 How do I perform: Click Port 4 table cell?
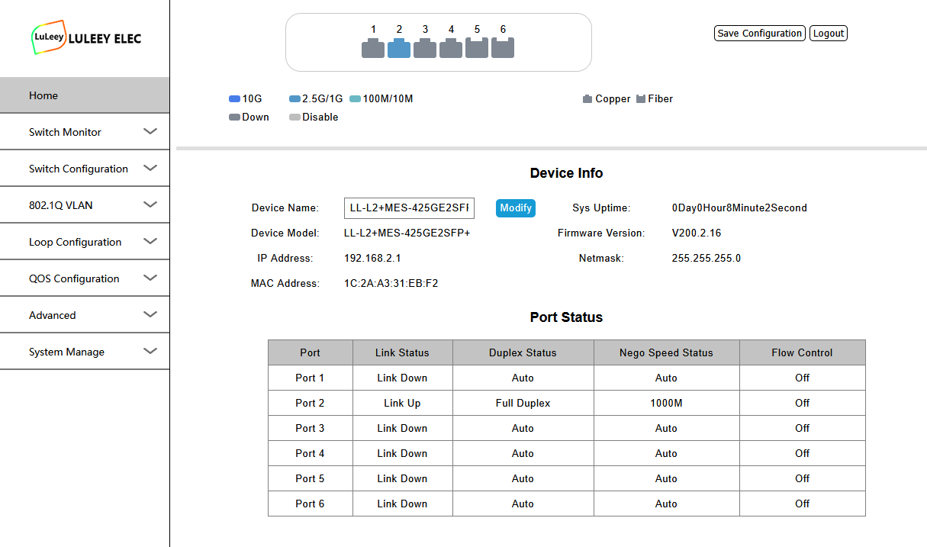tap(311, 453)
